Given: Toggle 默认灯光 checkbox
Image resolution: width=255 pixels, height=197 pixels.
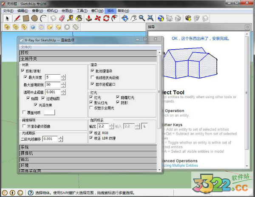Looking at the screenshot, I should (91, 102).
